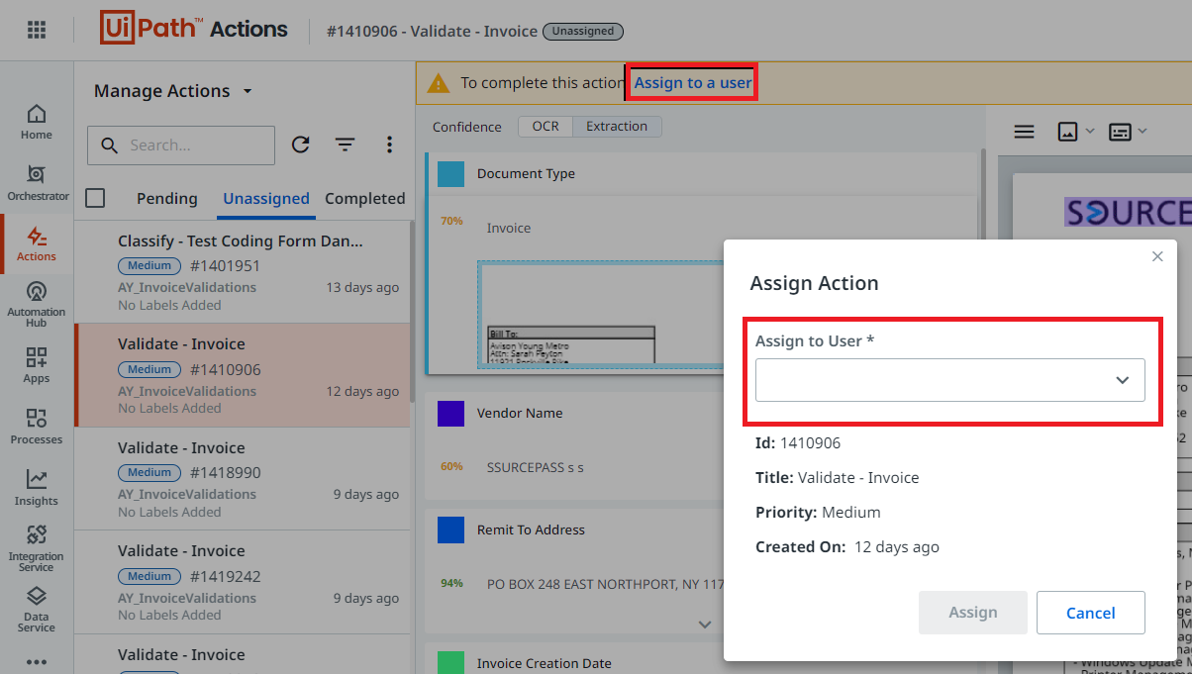Tick the select-all actions checkbox
This screenshot has height=674, width=1192.
[x=95, y=198]
